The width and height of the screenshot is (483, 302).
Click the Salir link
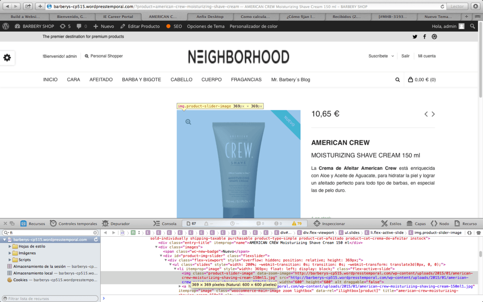pyautogui.click(x=405, y=56)
